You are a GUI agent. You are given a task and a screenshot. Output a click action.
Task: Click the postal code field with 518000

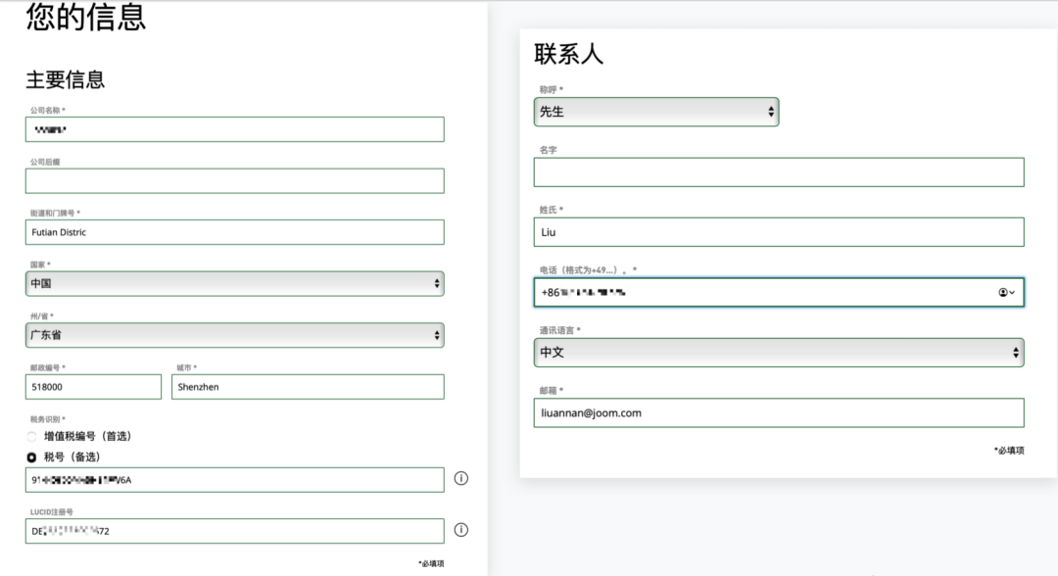click(x=93, y=387)
